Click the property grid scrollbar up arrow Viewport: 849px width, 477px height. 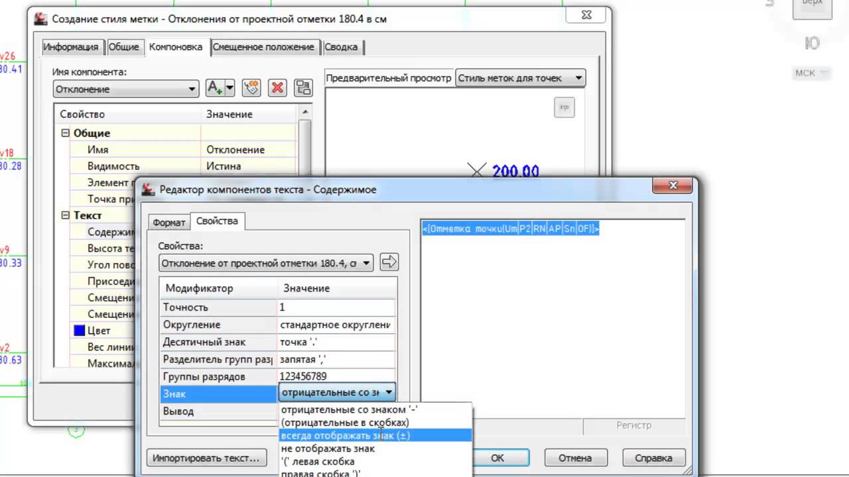pos(304,111)
